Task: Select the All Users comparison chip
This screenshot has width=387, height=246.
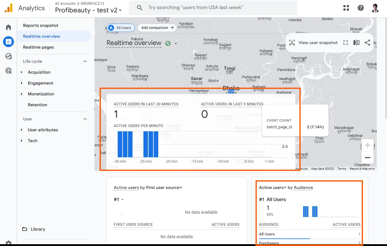Action: (120, 28)
